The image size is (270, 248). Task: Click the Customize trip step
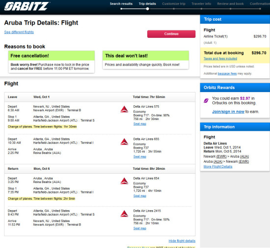coord(174,4)
